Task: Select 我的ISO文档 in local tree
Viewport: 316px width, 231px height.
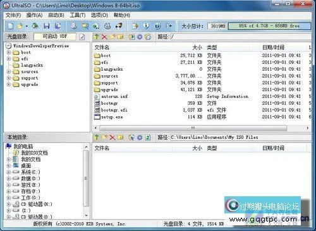Action: point(34,153)
